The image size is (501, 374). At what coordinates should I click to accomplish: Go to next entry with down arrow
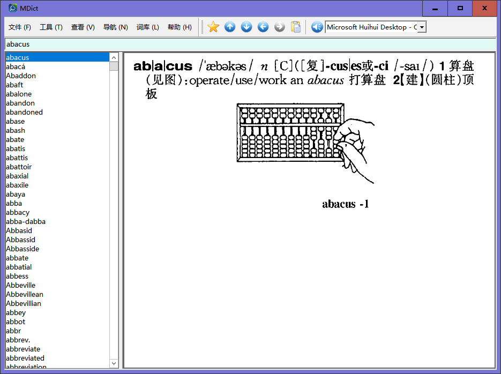click(x=246, y=27)
